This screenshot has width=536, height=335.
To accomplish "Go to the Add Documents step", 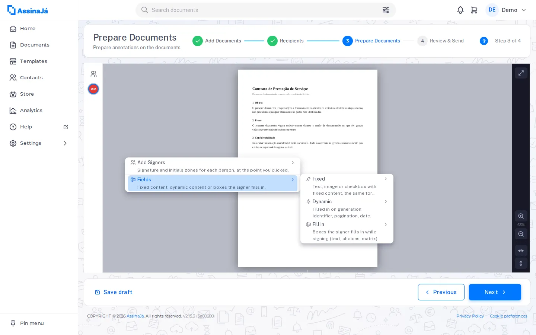I will [x=217, y=41].
